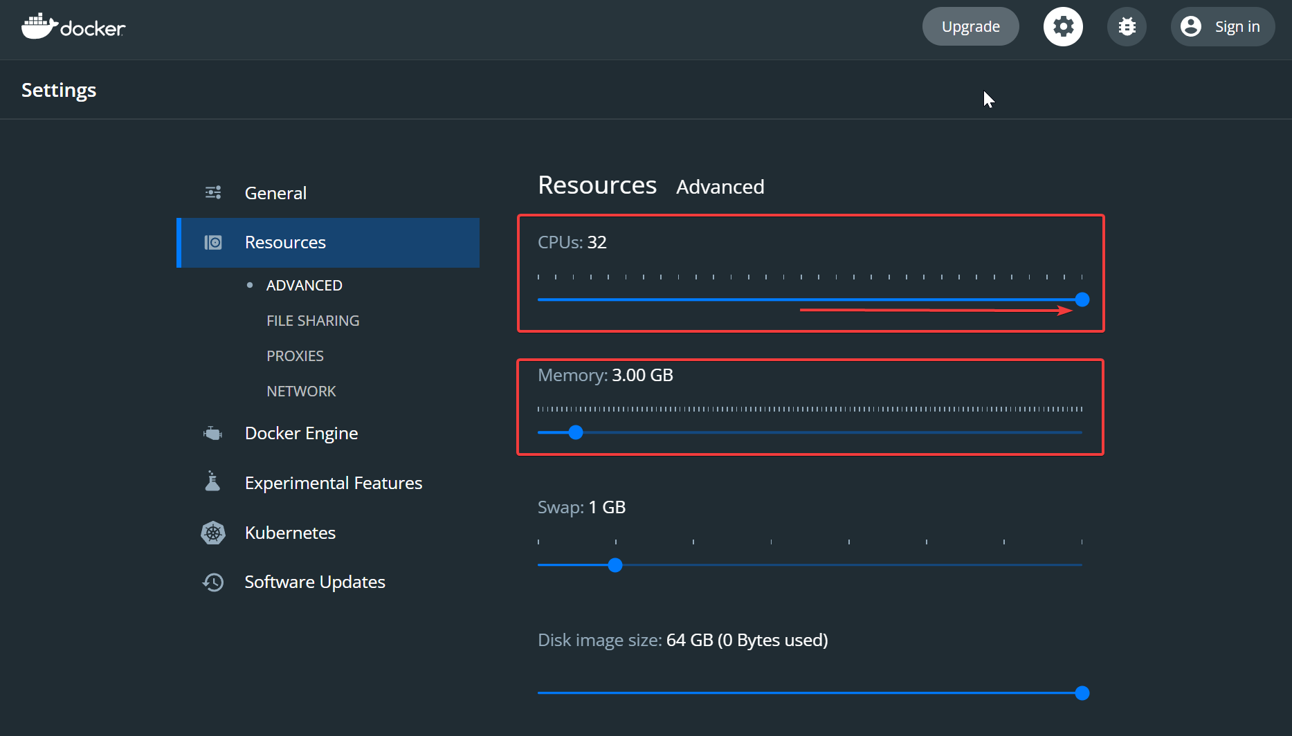Click the account avatar icon
The width and height of the screenshot is (1292, 736).
[x=1191, y=26]
